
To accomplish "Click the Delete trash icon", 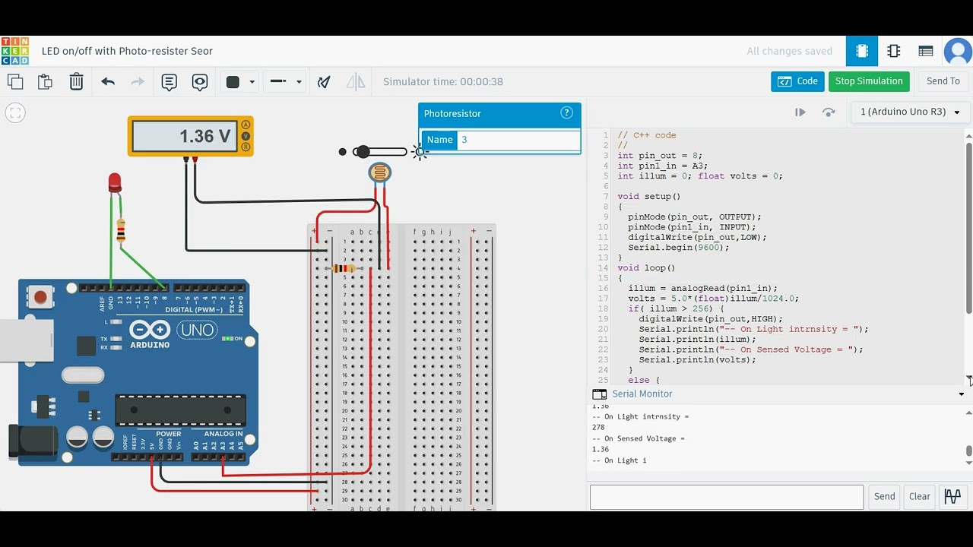I will pyautogui.click(x=77, y=81).
